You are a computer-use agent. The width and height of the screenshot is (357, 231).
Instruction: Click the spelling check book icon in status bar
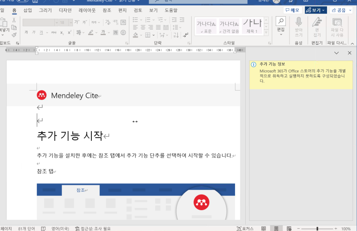[x=43, y=229]
